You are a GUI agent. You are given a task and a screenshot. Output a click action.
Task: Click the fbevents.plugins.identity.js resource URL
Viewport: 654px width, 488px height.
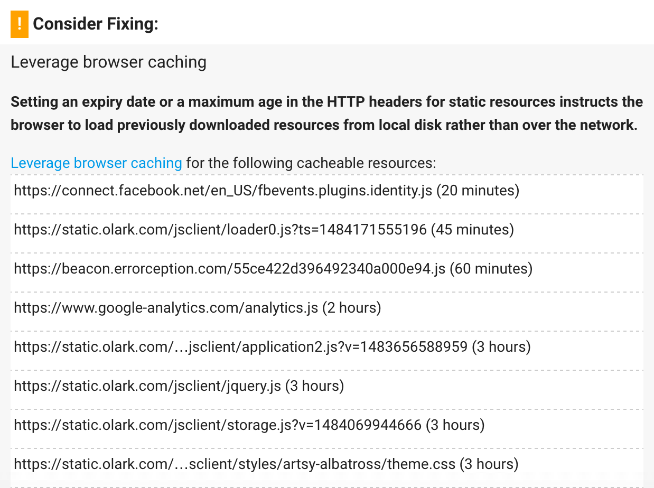[x=222, y=190]
